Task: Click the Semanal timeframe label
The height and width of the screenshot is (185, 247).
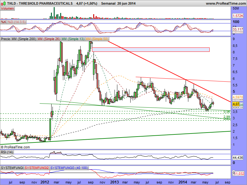Action: [108, 3]
